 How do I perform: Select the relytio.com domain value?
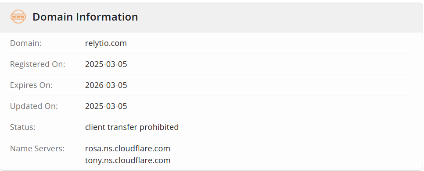[x=106, y=43]
